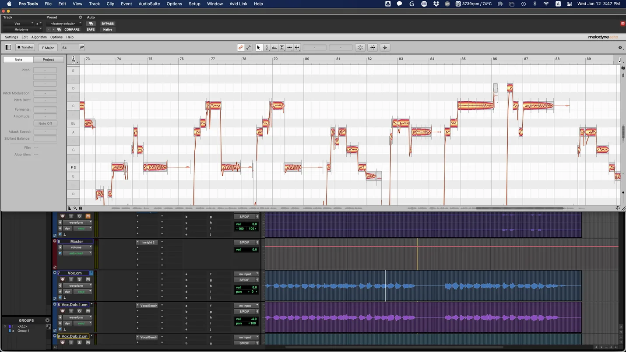Select Group 1 in Groups list
The width and height of the screenshot is (626, 352).
coord(23,331)
